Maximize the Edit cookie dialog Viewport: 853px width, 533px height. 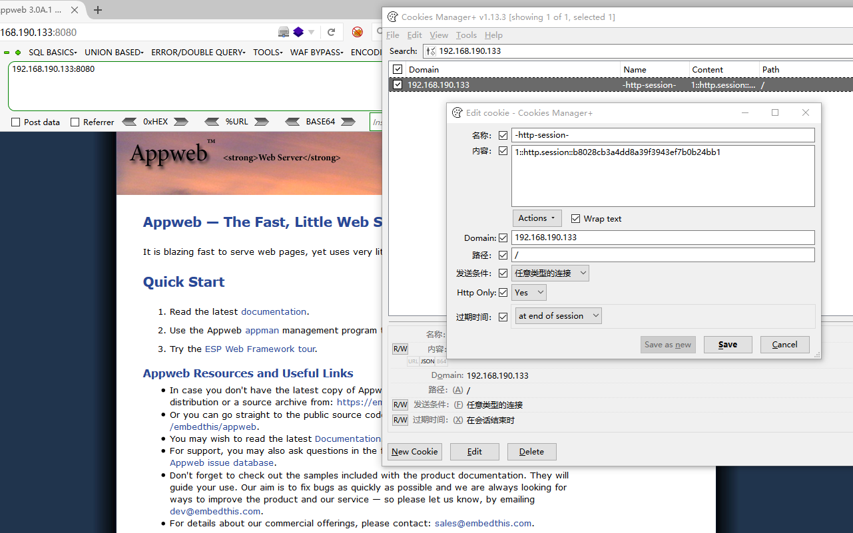[775, 113]
